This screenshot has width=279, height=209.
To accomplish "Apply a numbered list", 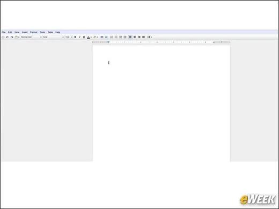I will point(112,37).
